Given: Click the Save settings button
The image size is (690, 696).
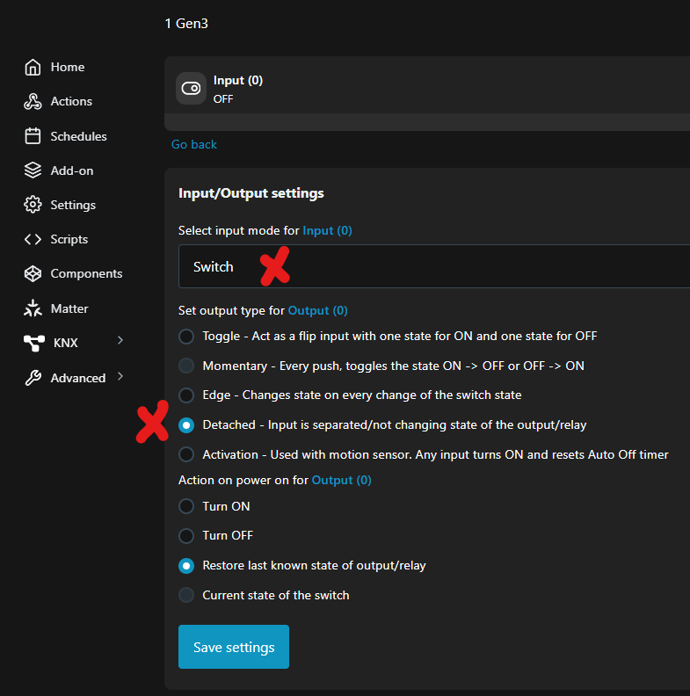Looking at the screenshot, I should pos(234,647).
